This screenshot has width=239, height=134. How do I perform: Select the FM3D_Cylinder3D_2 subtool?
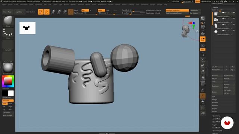pyautogui.click(x=223, y=32)
